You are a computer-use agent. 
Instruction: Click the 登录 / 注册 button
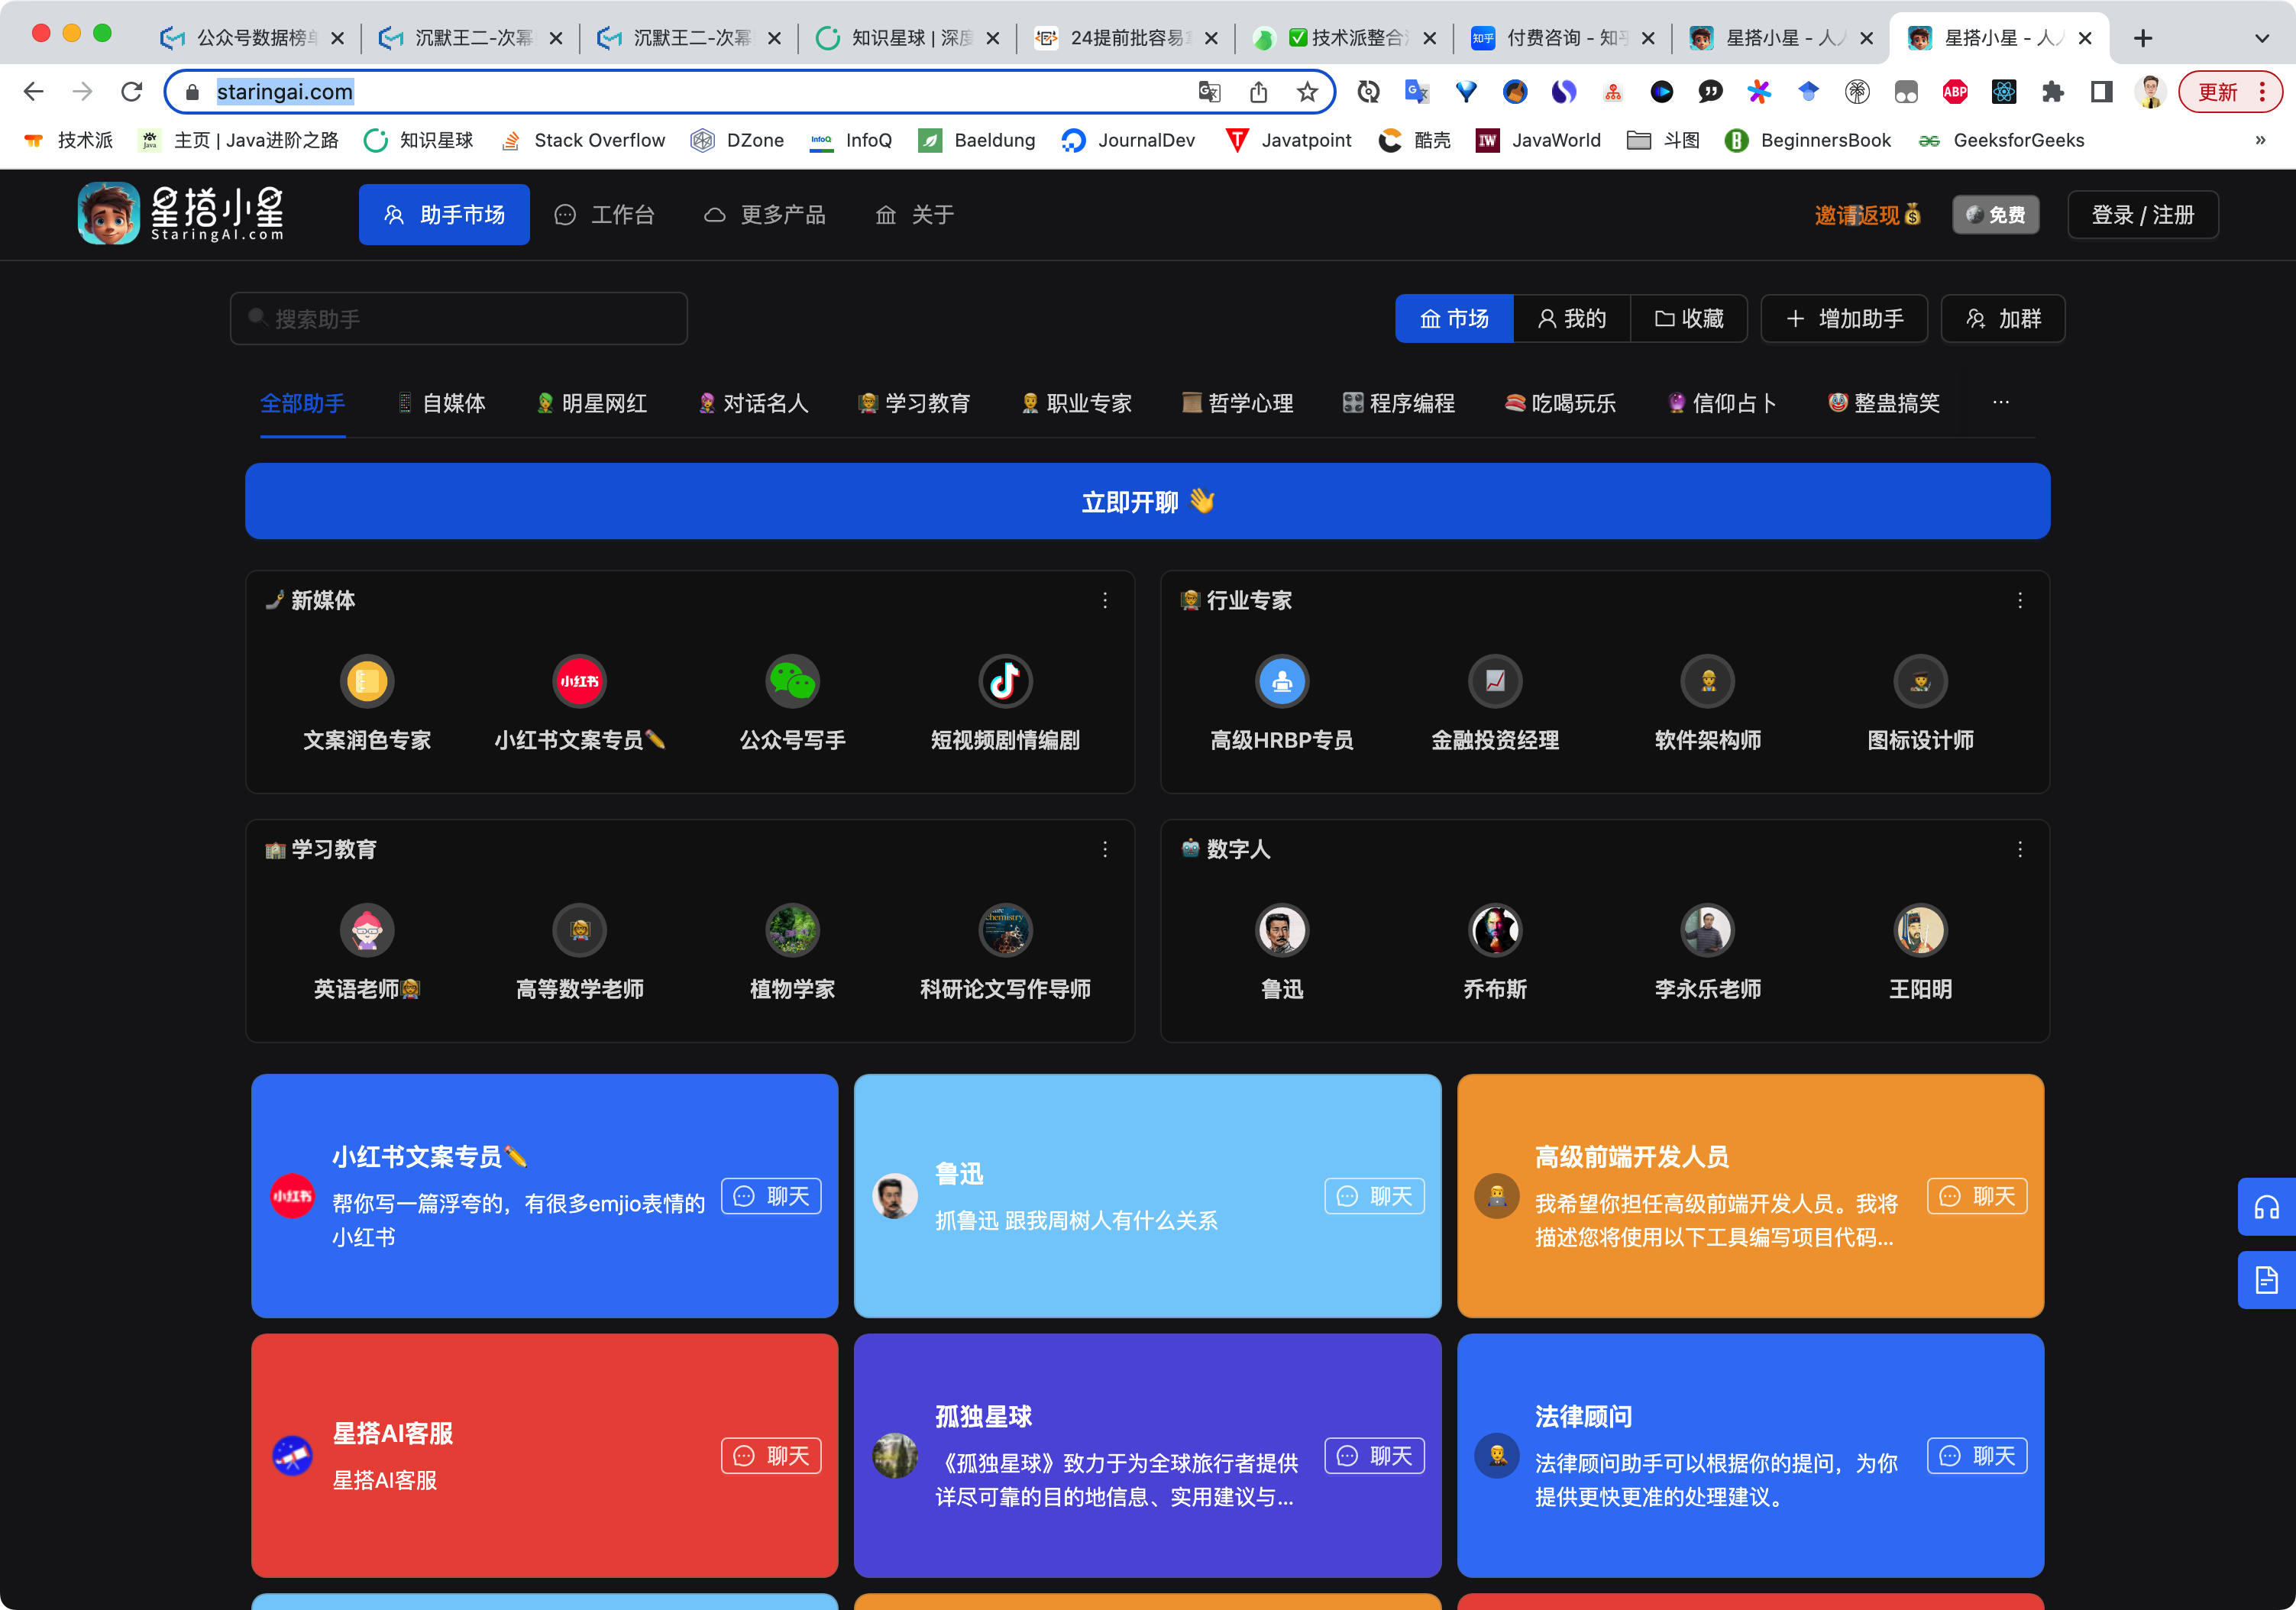point(2142,215)
